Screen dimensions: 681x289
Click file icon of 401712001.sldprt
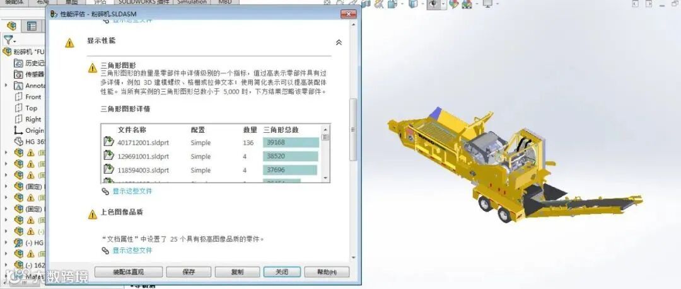pyautogui.click(x=108, y=142)
